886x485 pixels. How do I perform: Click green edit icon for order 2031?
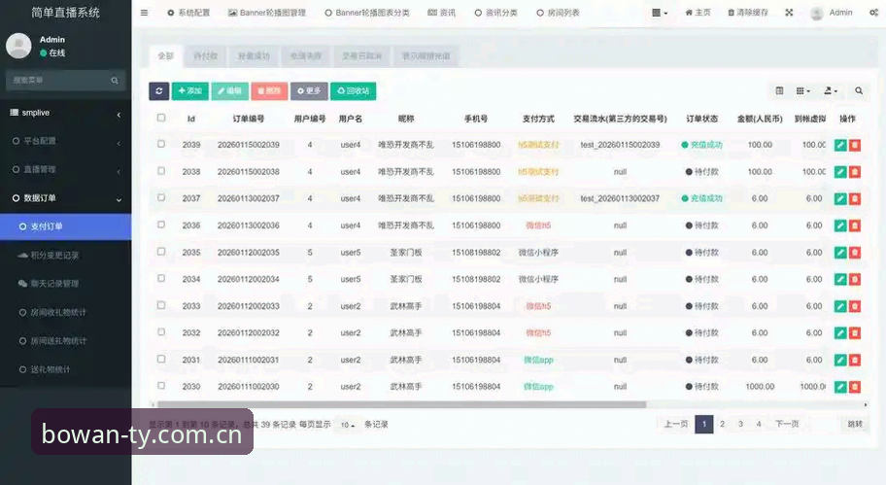tap(840, 360)
